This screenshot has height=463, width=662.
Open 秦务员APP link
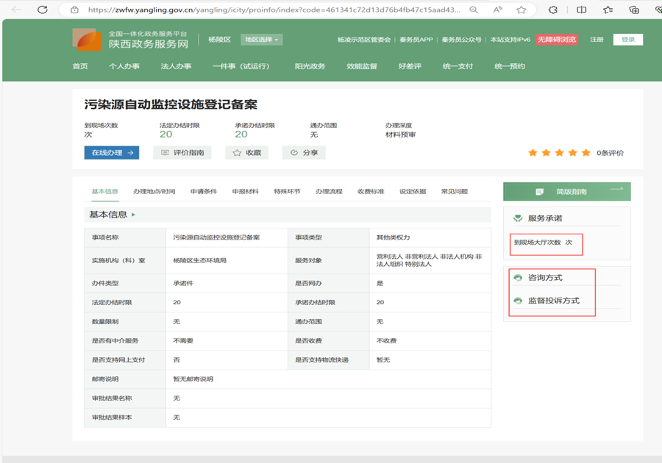coord(416,40)
